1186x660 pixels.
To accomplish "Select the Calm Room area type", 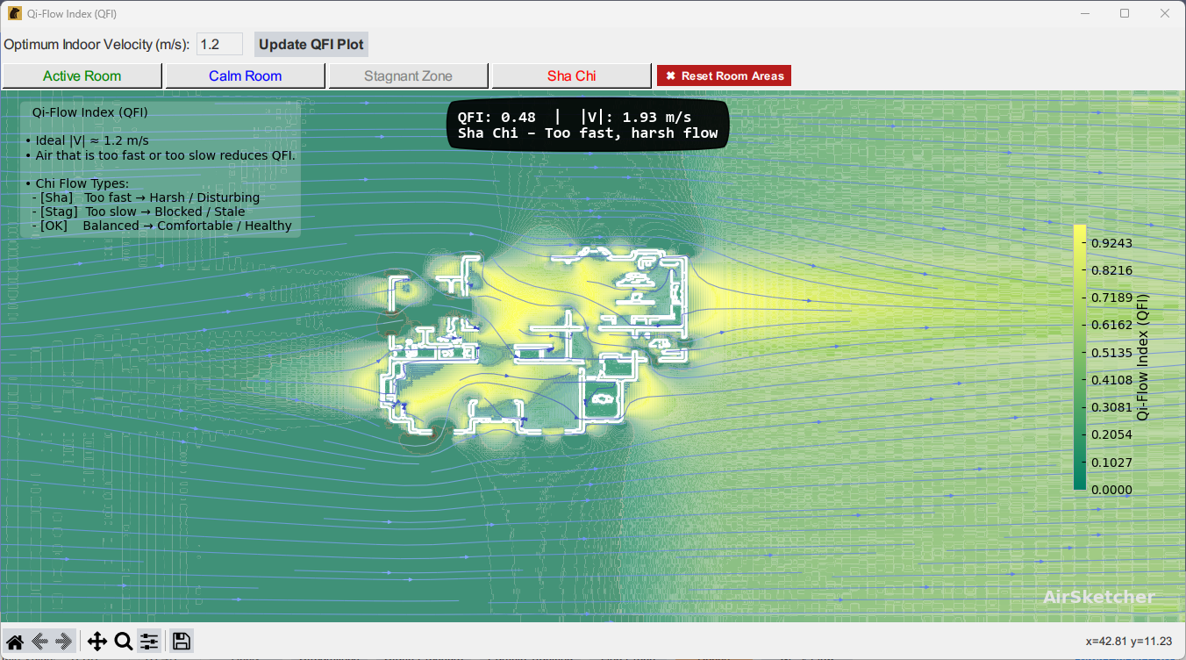I will (246, 75).
